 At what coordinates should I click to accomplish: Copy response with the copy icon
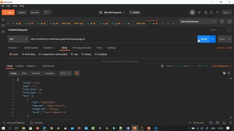coord(224,73)
